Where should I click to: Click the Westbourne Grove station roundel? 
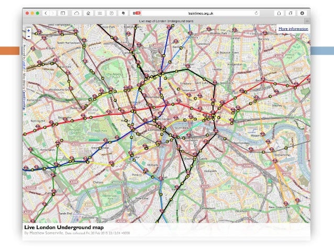(x=71, y=88)
